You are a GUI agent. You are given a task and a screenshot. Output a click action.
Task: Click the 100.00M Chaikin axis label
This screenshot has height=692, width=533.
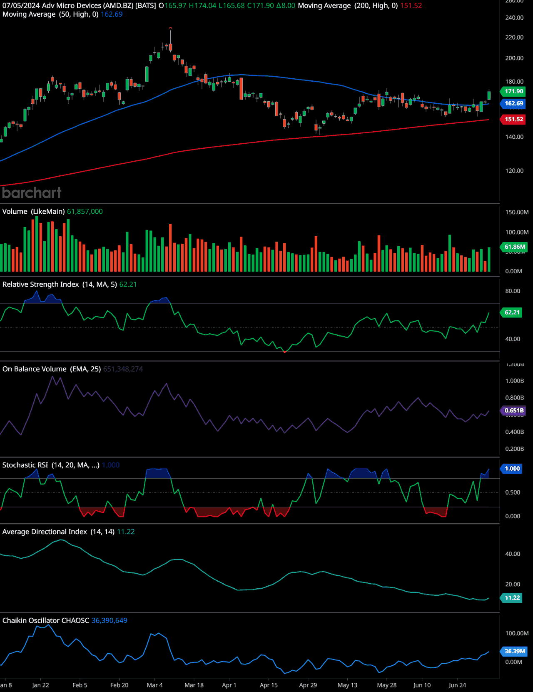(x=517, y=634)
